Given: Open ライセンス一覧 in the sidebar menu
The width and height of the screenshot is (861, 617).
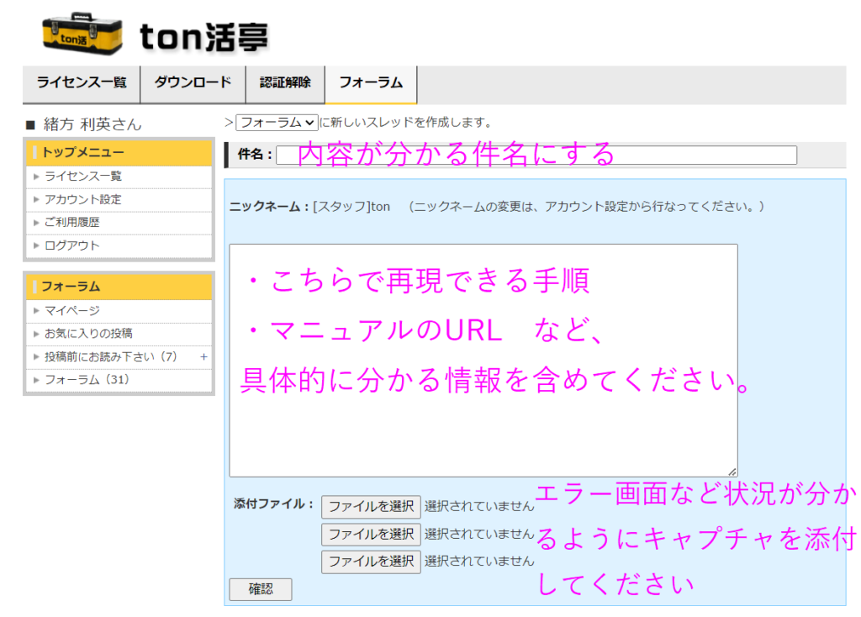Looking at the screenshot, I should [x=83, y=177].
